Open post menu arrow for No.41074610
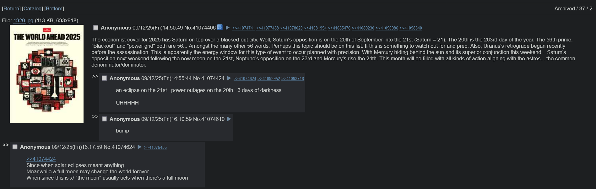 [x=229, y=119]
